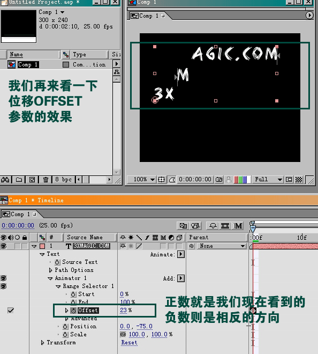Click the RGB channel display button

tap(243, 180)
